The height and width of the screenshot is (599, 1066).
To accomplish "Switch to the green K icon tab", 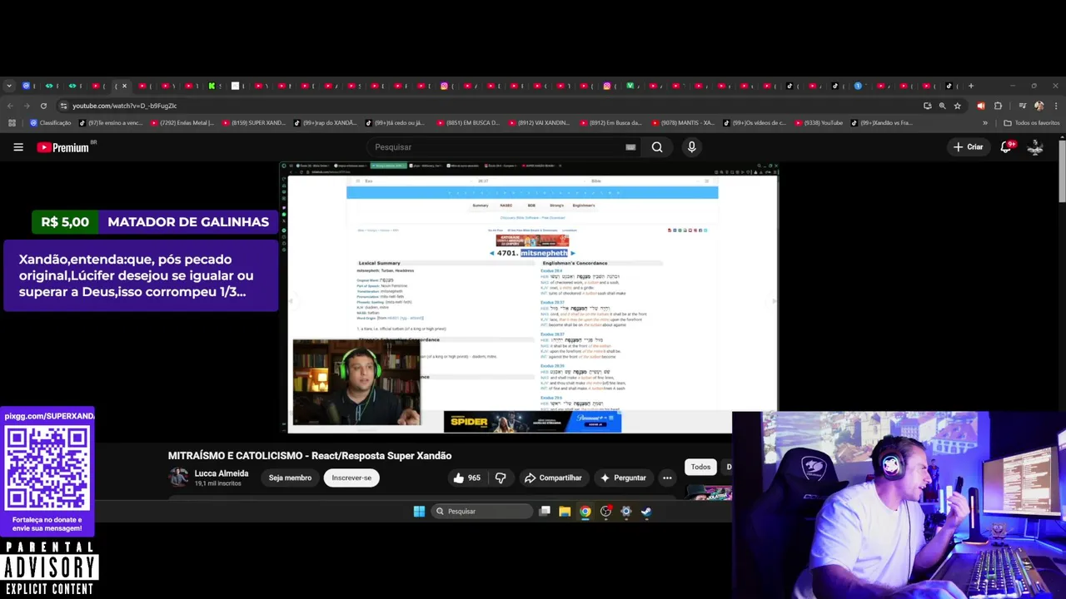I will (x=212, y=86).
